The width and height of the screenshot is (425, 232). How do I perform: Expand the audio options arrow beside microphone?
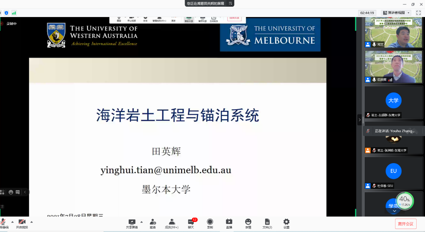[x=12, y=222]
